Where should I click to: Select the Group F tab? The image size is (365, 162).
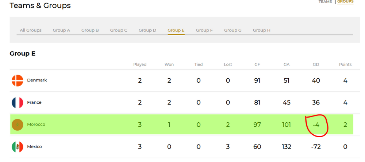[x=204, y=30]
